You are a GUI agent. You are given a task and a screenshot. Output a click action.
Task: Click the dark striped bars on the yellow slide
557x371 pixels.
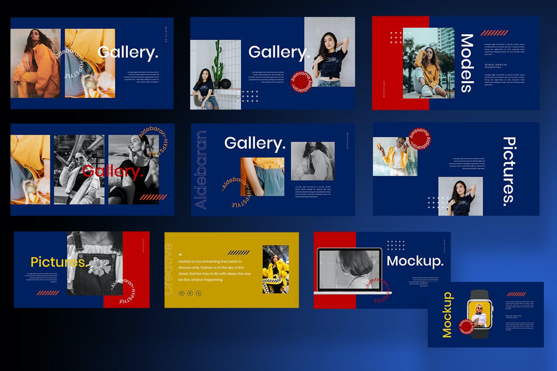click(239, 253)
